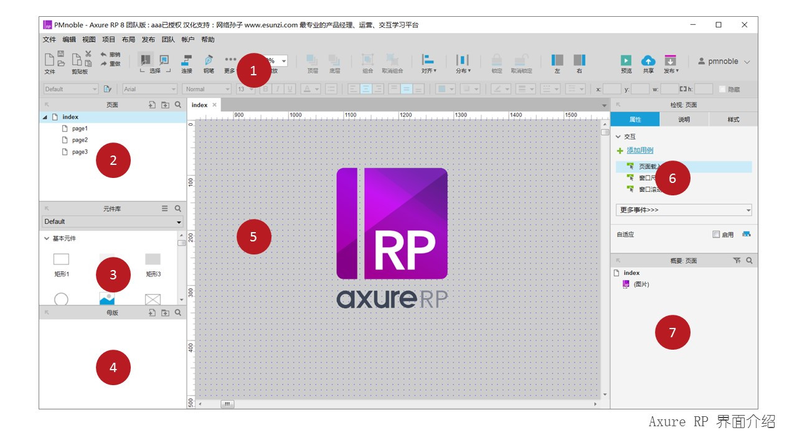
Task: Click the search icon in the widget library panel
Action: coord(178,209)
